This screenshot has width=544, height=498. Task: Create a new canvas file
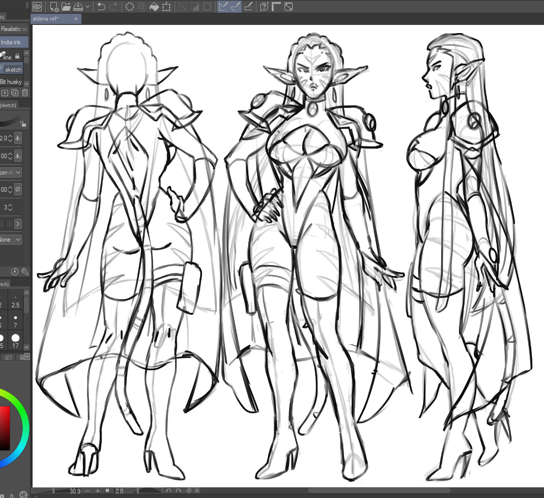point(54,7)
